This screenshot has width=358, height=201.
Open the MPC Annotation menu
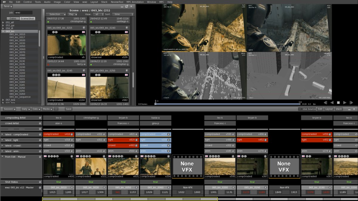tap(135, 2)
